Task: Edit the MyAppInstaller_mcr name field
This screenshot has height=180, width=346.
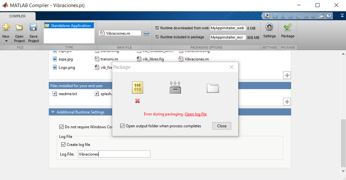Action: pyautogui.click(x=228, y=37)
